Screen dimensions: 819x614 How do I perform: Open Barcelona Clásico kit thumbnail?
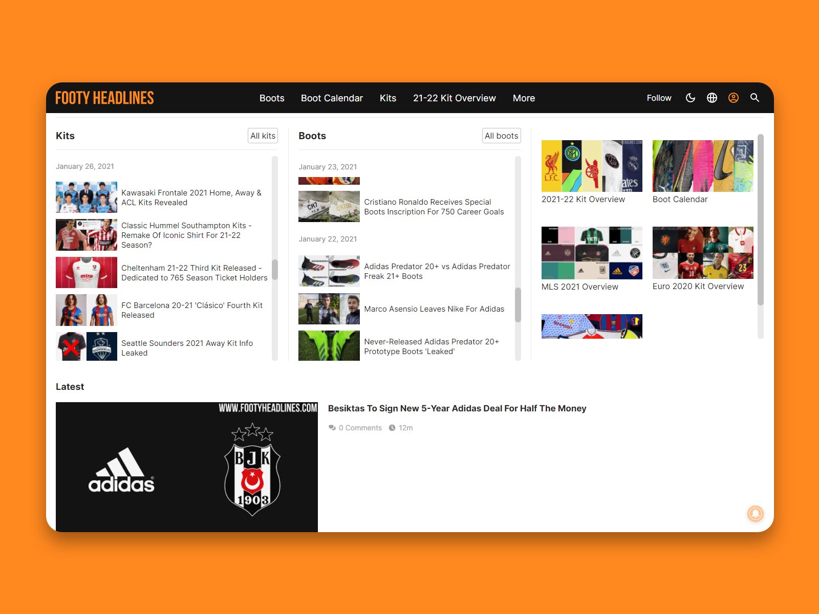(x=87, y=310)
